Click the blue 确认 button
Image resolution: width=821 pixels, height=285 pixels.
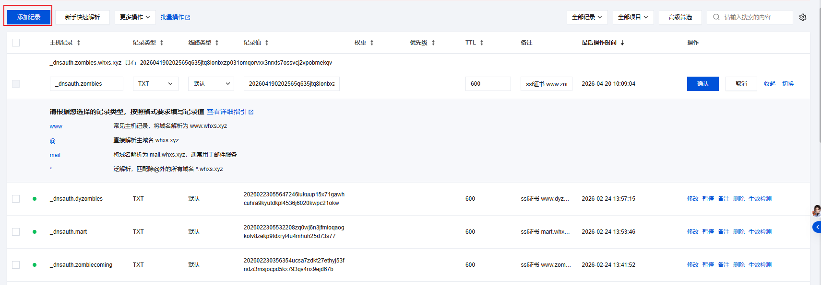[x=703, y=84]
